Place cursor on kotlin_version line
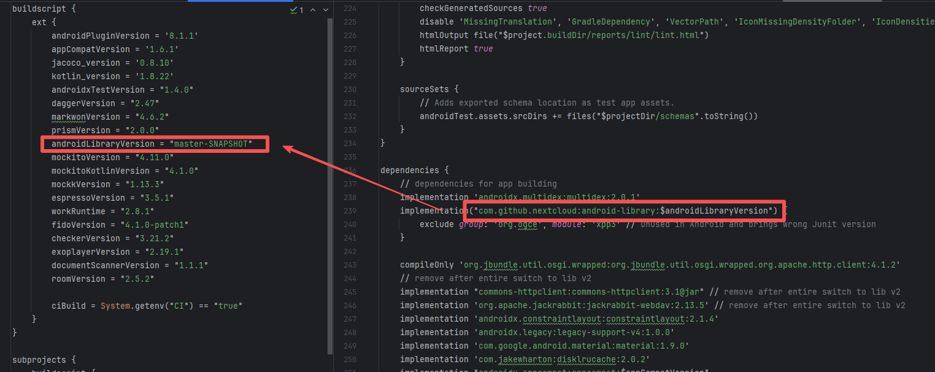This screenshot has height=372, width=935. click(85, 76)
